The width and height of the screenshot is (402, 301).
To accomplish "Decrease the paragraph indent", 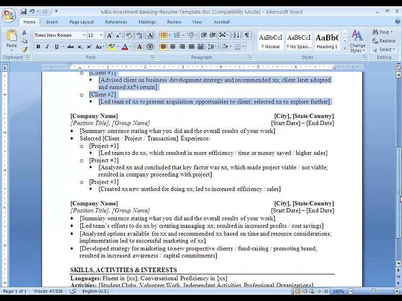I will pos(204,35).
